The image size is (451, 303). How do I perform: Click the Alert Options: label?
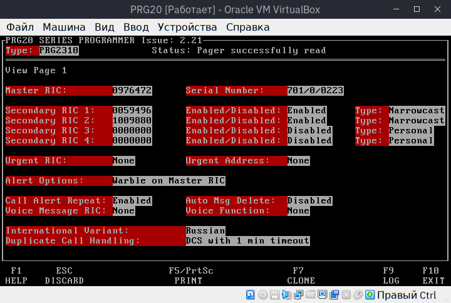pyautogui.click(x=44, y=181)
